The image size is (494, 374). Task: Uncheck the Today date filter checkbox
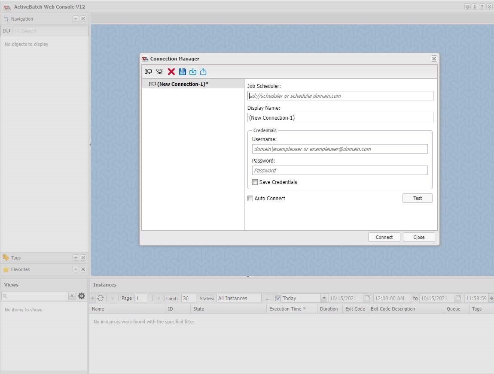click(278, 299)
